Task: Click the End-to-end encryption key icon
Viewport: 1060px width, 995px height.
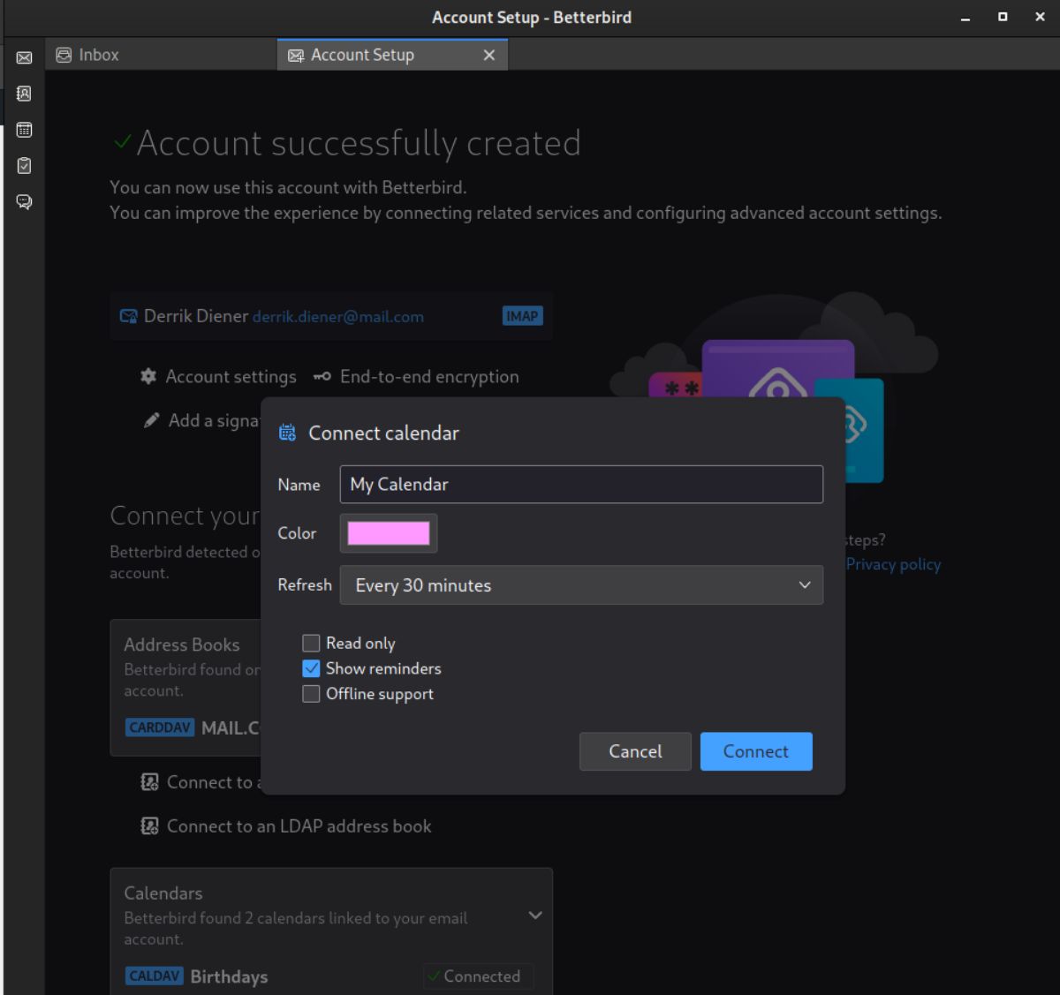Action: [322, 376]
